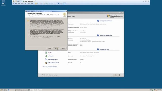Open the View menu in VMware
162x91 pixels.
click(x=22, y=4)
